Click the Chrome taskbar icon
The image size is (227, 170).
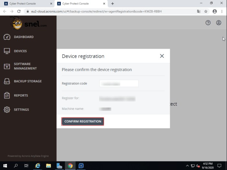coord(70,166)
